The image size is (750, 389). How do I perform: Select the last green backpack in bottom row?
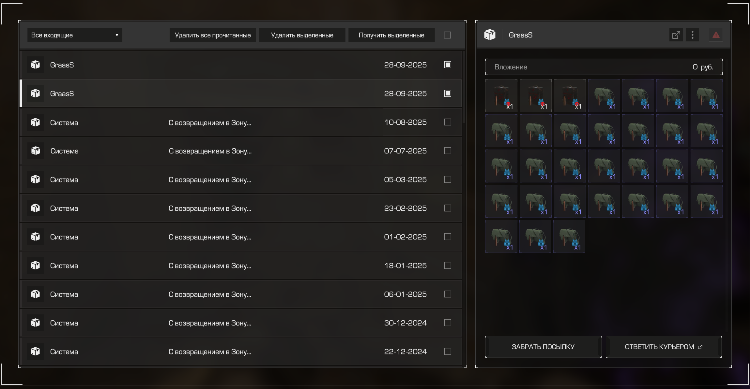(569, 237)
